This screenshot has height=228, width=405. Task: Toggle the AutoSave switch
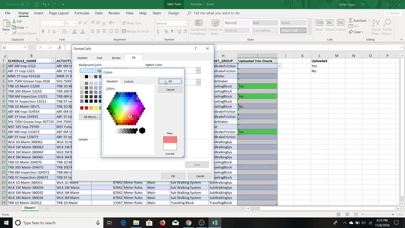(x=26, y=4)
